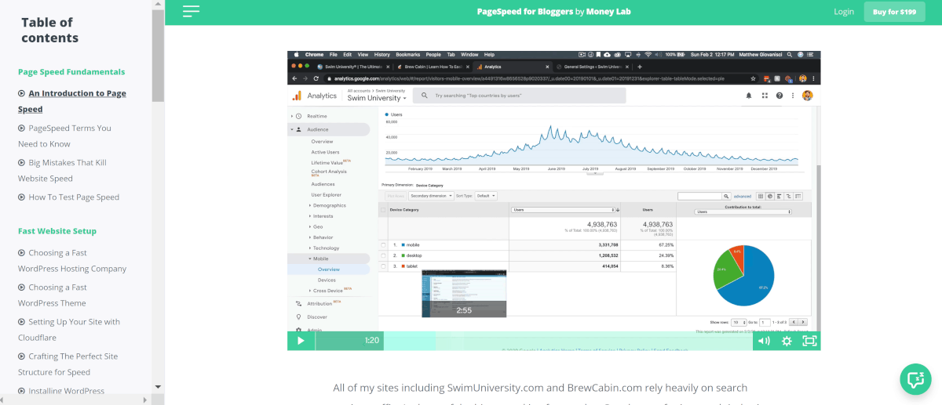Click the Buy for $199 button
The width and height of the screenshot is (942, 405).
click(x=894, y=12)
